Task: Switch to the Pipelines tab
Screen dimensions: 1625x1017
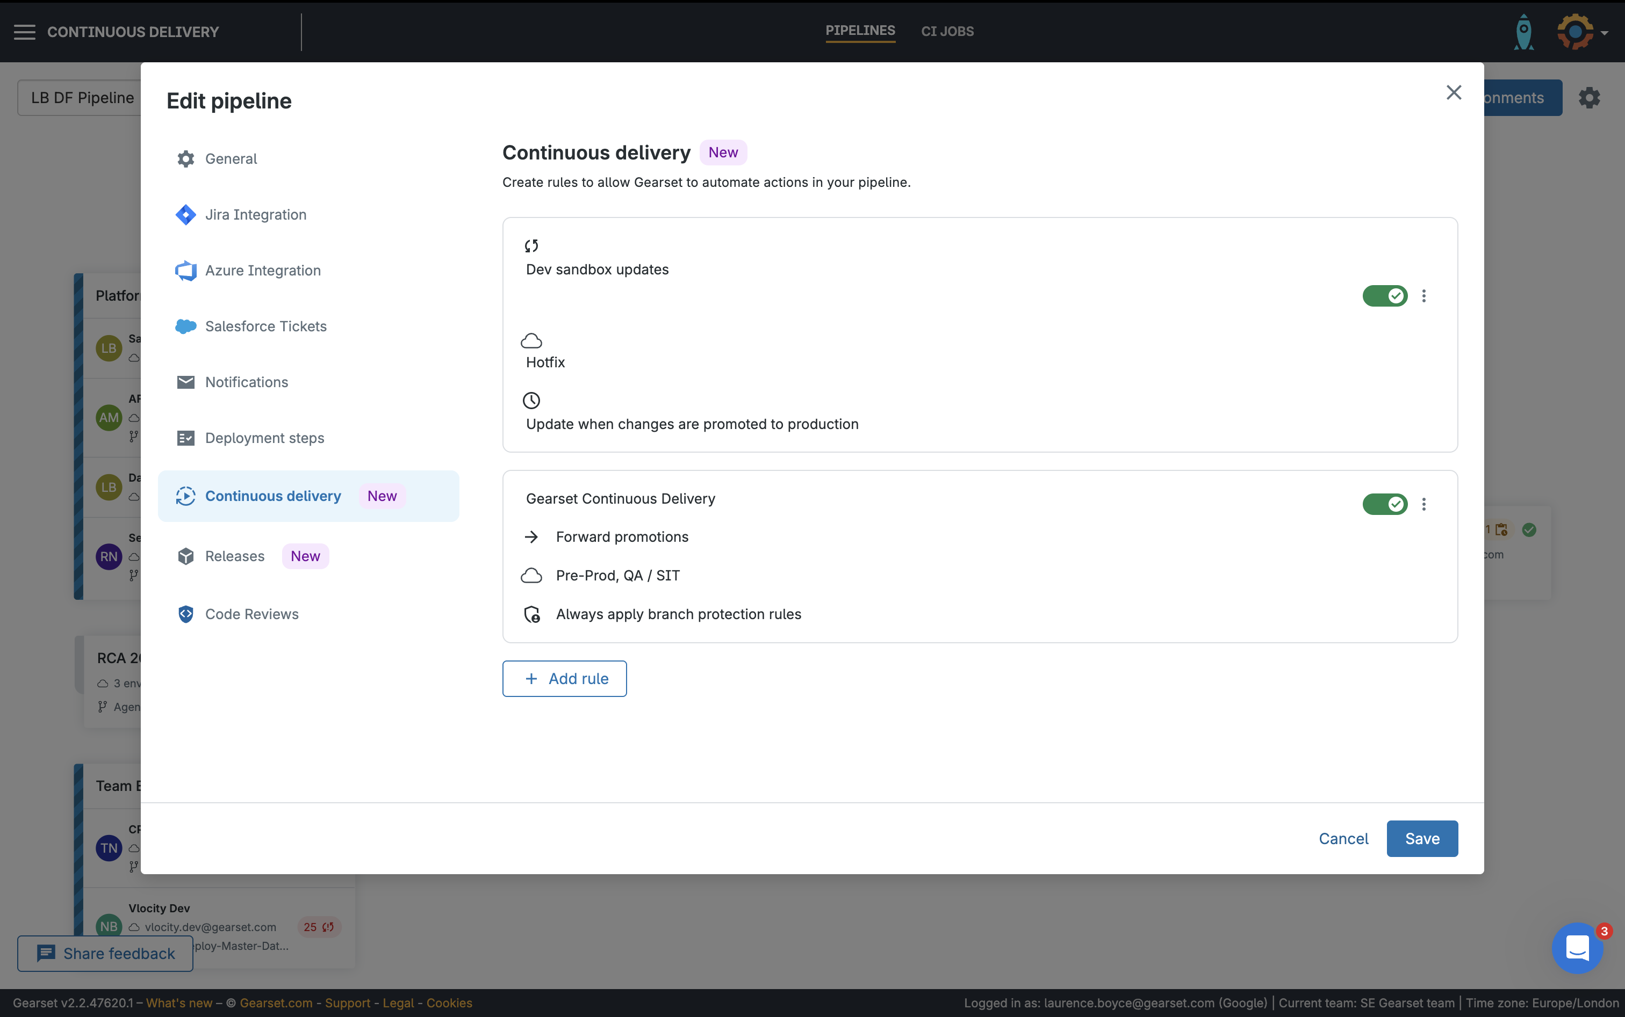Action: 860,31
